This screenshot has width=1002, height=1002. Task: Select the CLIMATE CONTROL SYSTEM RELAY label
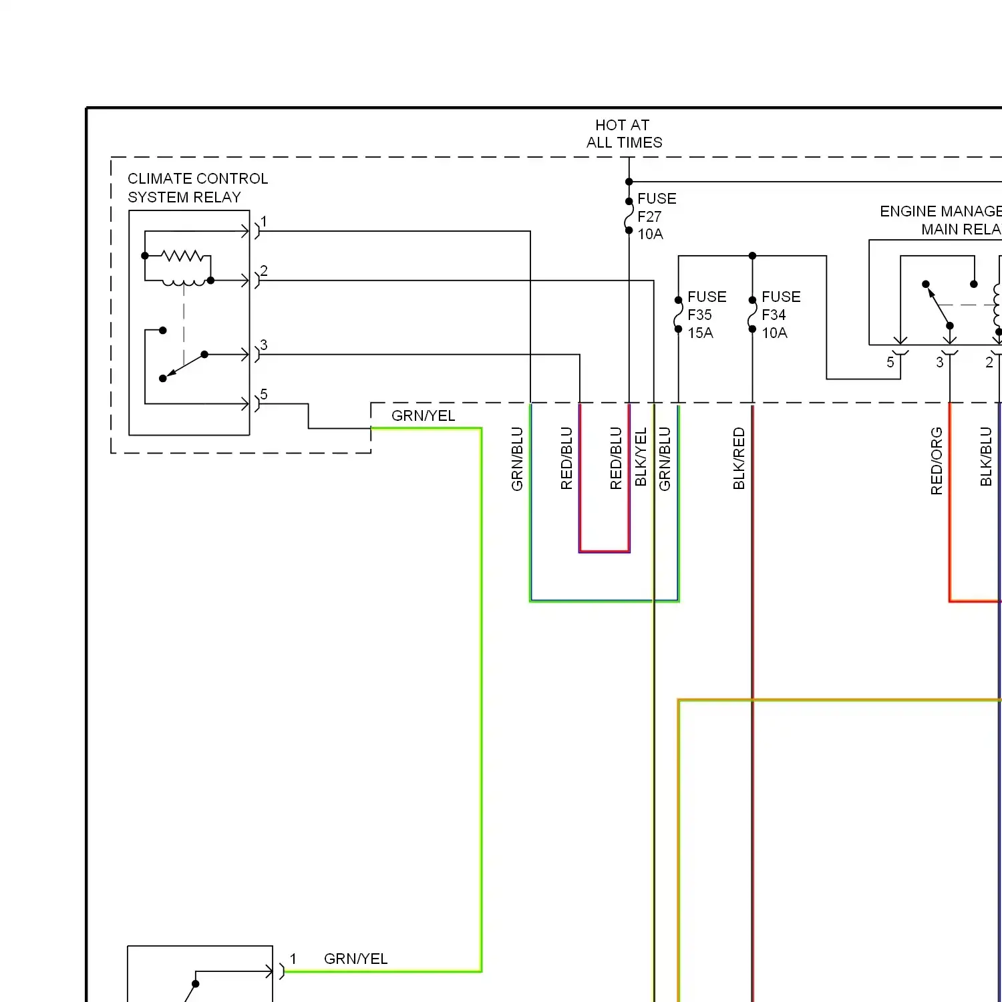(x=198, y=188)
